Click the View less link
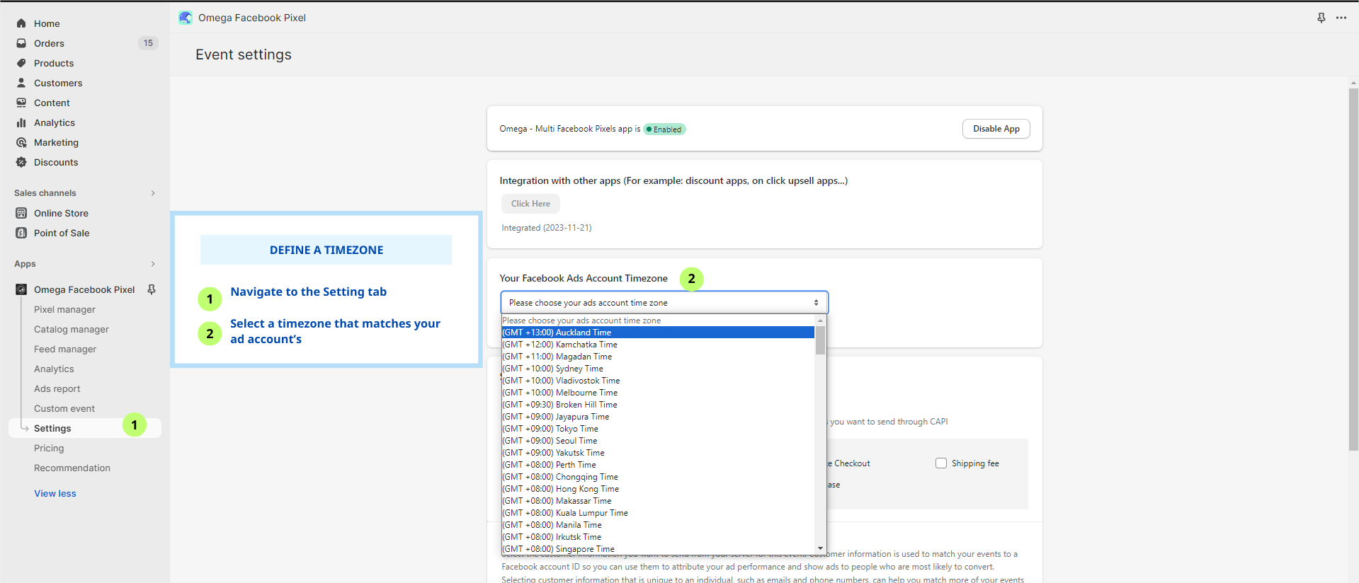Image resolution: width=1359 pixels, height=583 pixels. click(55, 493)
